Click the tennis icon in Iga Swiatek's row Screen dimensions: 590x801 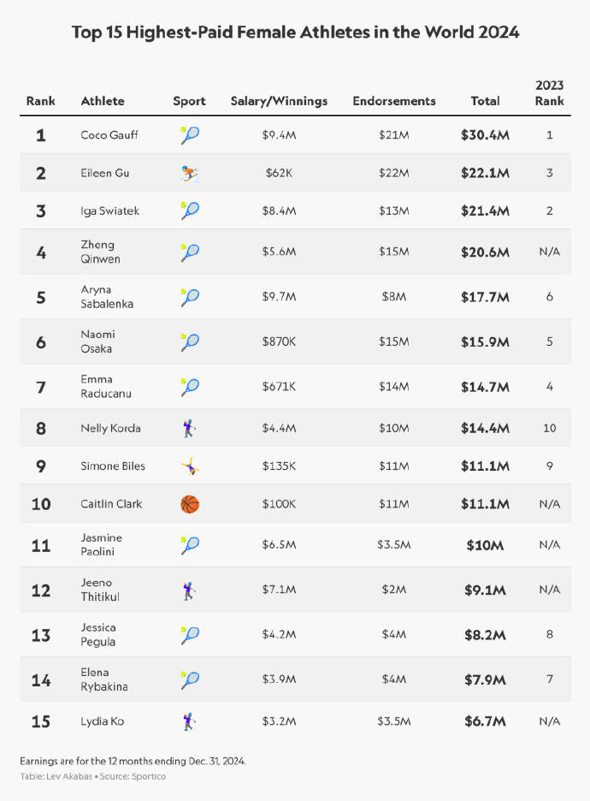pos(190,211)
